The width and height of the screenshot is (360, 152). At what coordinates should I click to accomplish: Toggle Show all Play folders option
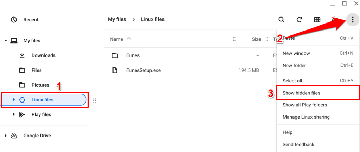[x=304, y=105]
